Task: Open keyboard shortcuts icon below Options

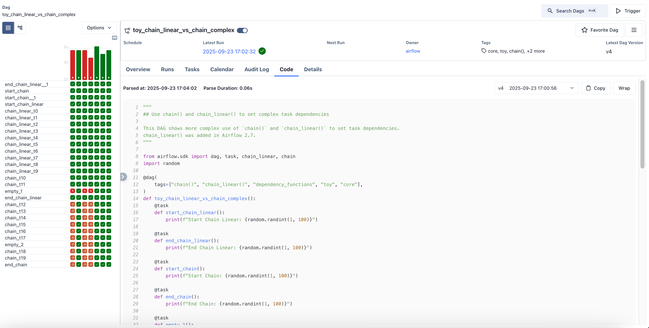Action: pos(114,38)
